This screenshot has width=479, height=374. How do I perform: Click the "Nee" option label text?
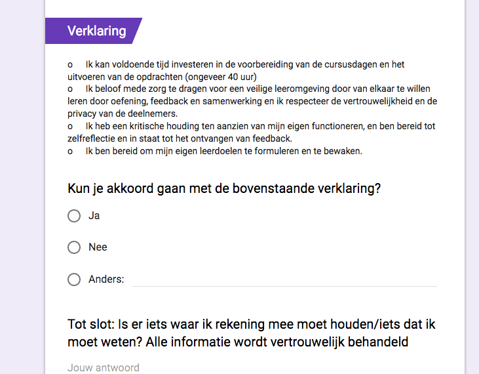click(x=98, y=247)
